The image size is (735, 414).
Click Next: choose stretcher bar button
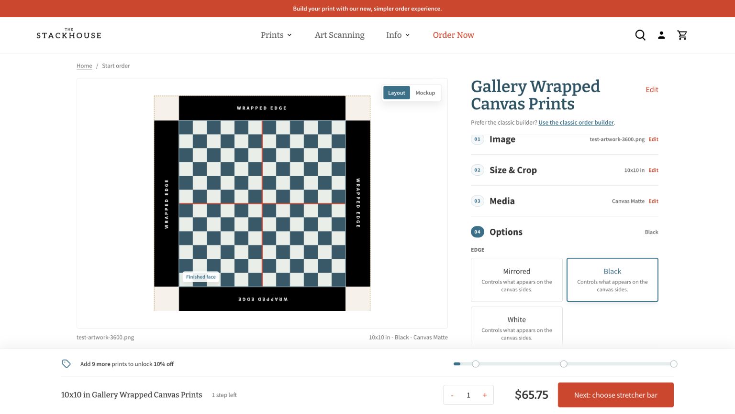(616, 395)
